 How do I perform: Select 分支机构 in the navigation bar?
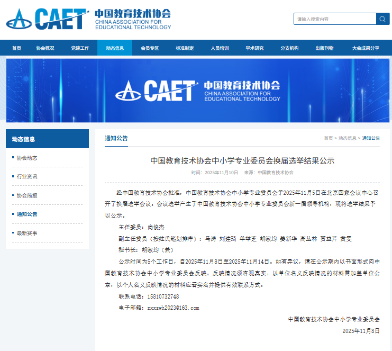pos(289,48)
